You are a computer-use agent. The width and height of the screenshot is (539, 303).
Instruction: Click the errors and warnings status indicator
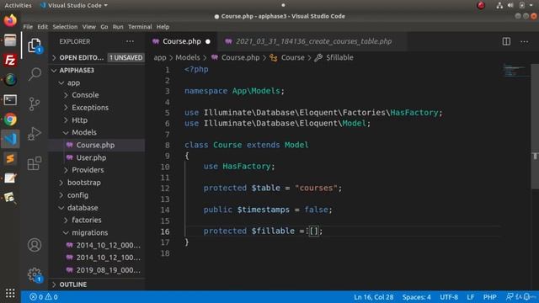click(44, 297)
